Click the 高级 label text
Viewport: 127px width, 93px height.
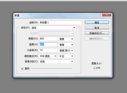pyautogui.click(x=27, y=69)
